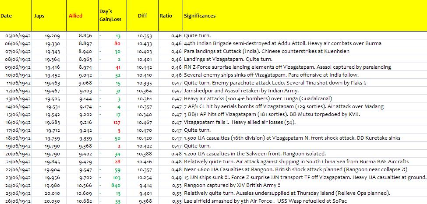Select the Ratio column header
Viewport: 427px width, 204px height.
tap(170, 15)
